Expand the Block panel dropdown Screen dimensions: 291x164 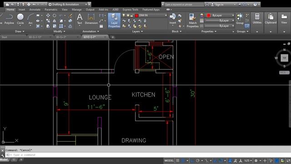176,31
